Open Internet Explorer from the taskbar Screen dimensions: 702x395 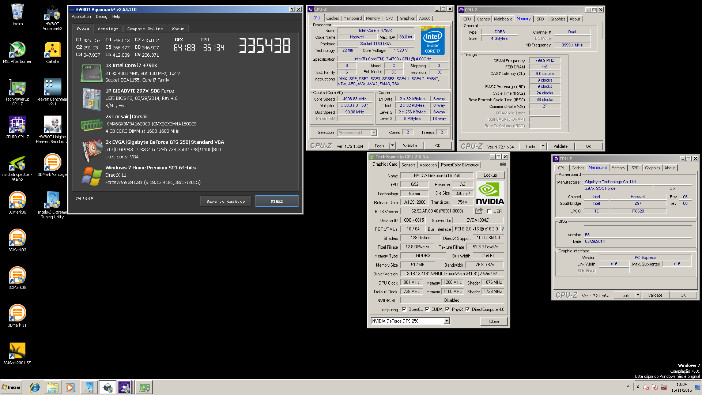tap(35, 387)
